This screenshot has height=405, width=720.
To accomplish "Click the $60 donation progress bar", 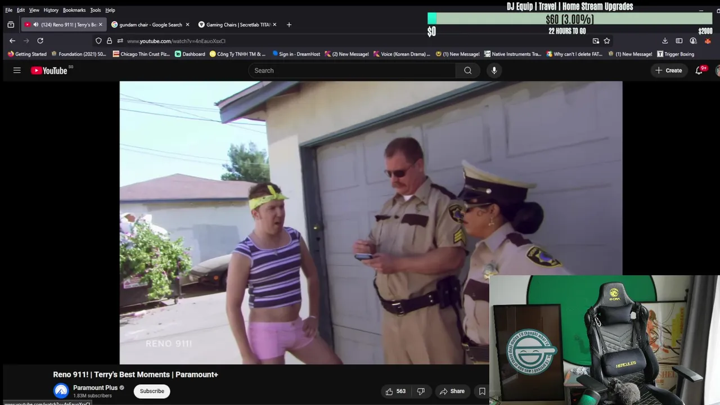I will coord(570,19).
